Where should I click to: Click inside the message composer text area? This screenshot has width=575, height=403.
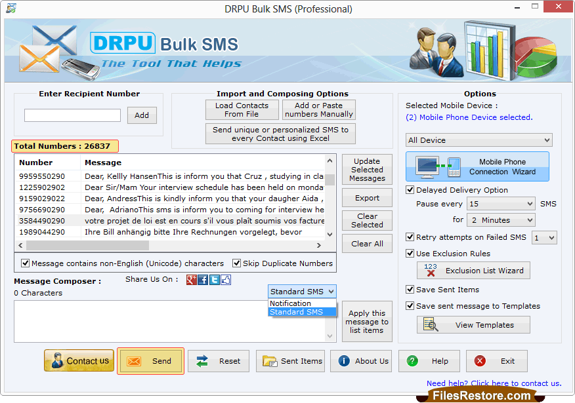point(170,321)
